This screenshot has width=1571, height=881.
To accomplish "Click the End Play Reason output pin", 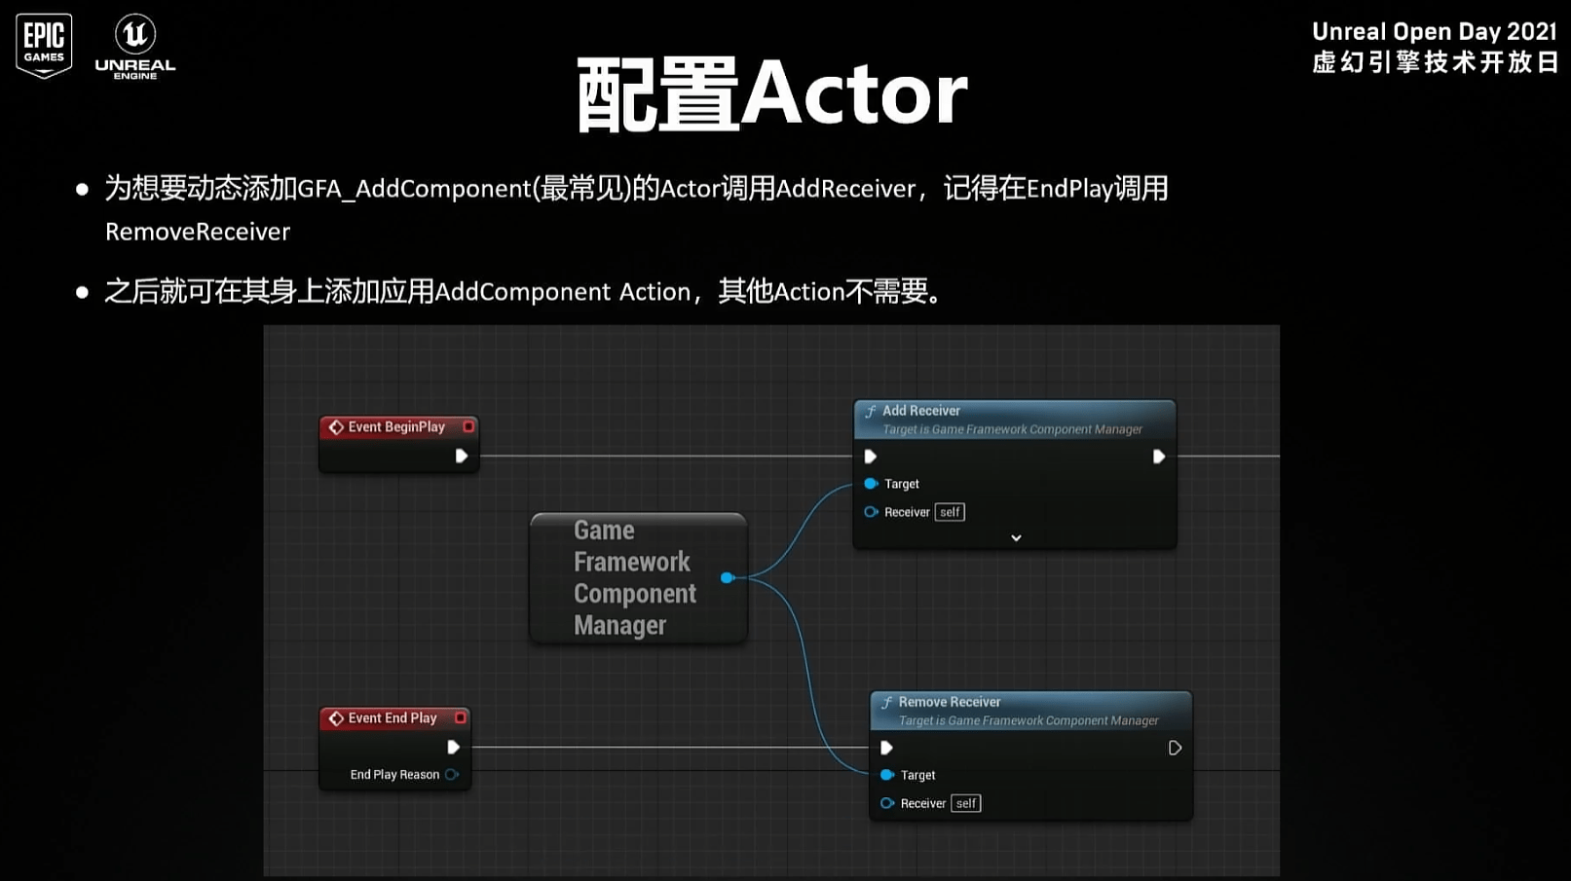I will 452,775.
